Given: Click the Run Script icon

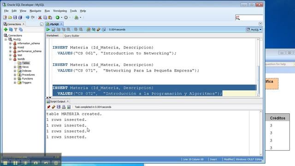Looking at the screenshot, I should [x=53, y=30].
